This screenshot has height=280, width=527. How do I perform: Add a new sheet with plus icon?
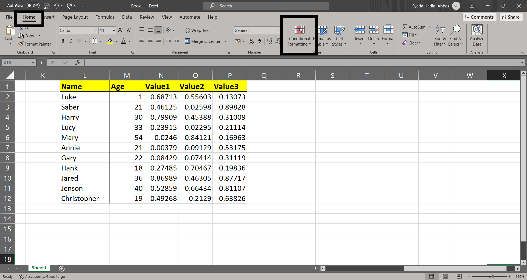[x=62, y=268]
